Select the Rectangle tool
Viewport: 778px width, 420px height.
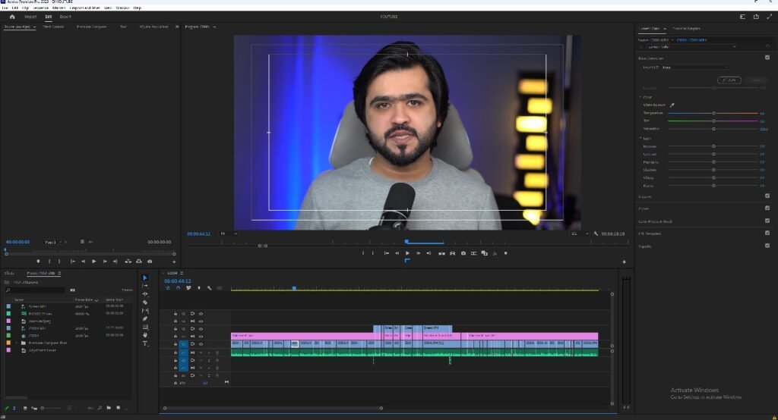pos(145,327)
